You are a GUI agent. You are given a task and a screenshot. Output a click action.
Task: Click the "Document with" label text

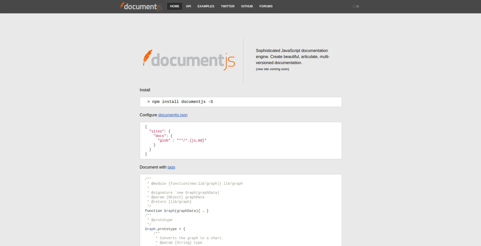[x=153, y=167]
